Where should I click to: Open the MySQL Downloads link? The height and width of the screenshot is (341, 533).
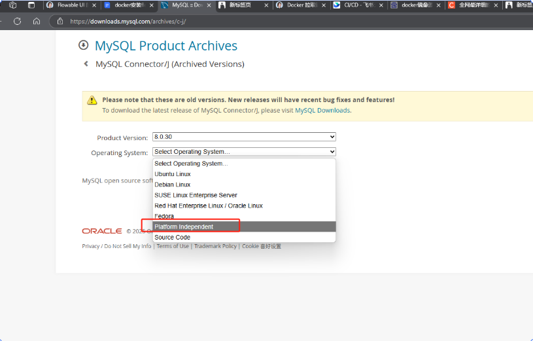click(x=322, y=110)
